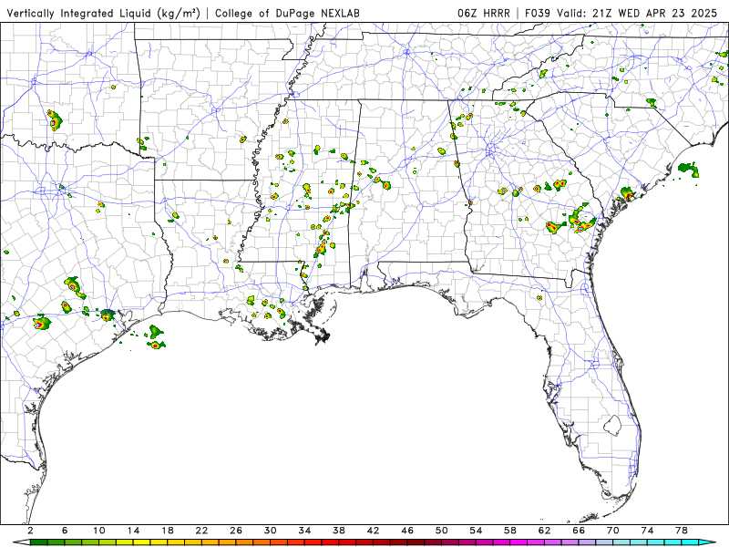
Task: Click legend value 14
Action: [x=133, y=531]
